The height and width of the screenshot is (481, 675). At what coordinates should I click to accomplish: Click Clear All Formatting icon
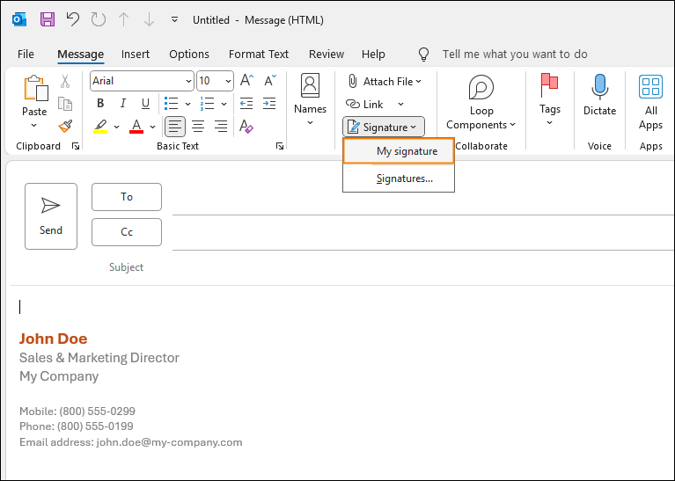pyautogui.click(x=246, y=127)
